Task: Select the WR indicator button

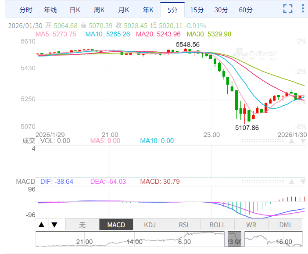Action: tap(251, 225)
